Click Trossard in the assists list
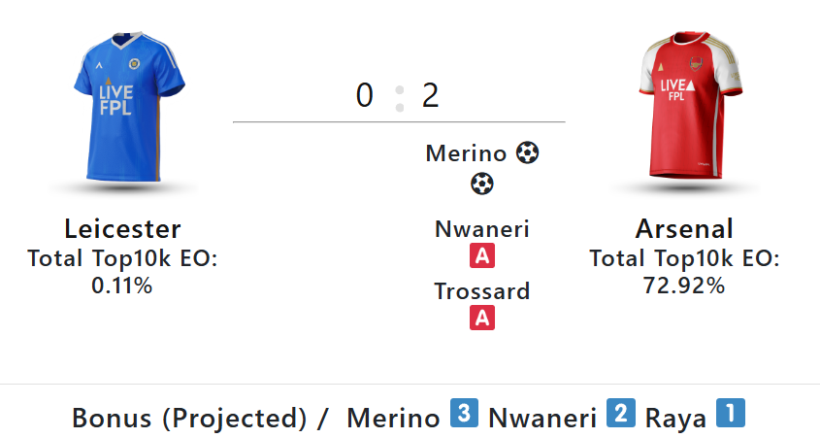Screen dimensions: 820x438 482,291
